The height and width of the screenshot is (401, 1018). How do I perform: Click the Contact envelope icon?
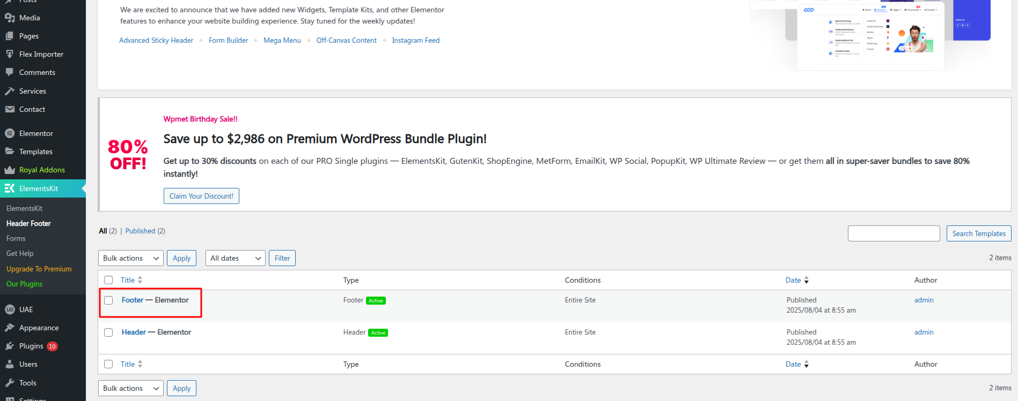pos(9,109)
